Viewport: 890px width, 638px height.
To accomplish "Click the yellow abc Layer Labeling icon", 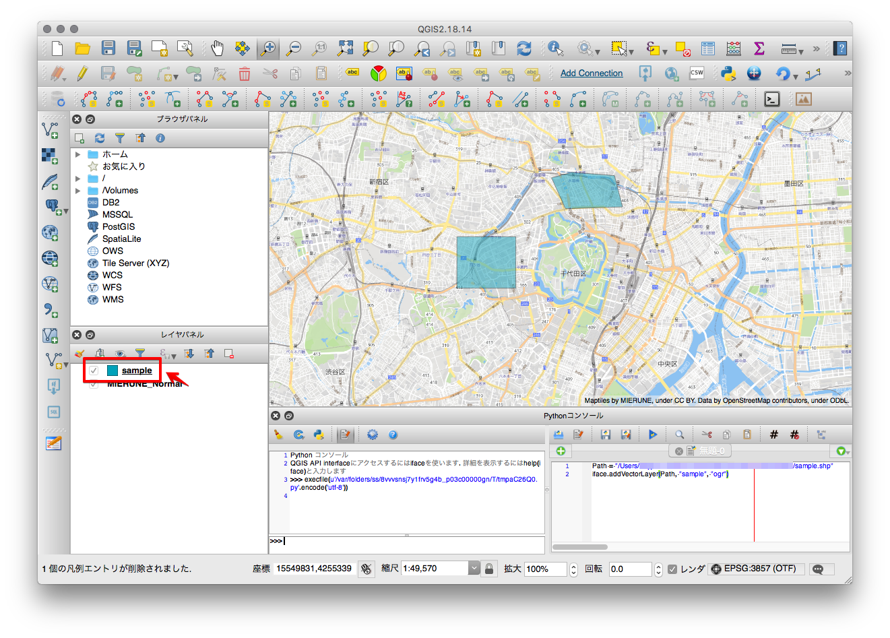I will (352, 73).
